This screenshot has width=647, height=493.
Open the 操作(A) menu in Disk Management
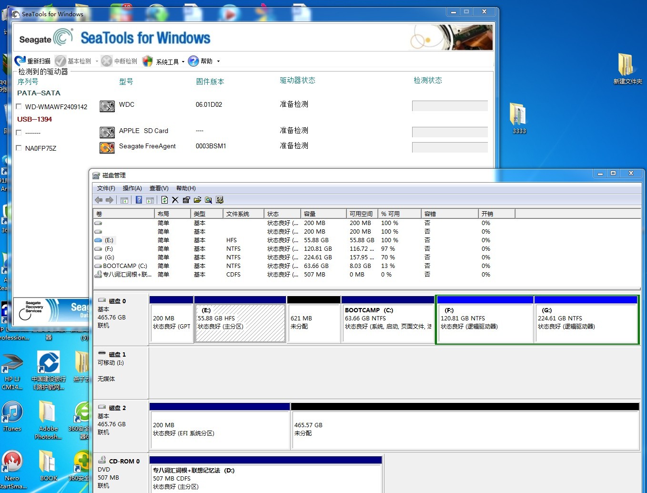pyautogui.click(x=132, y=188)
